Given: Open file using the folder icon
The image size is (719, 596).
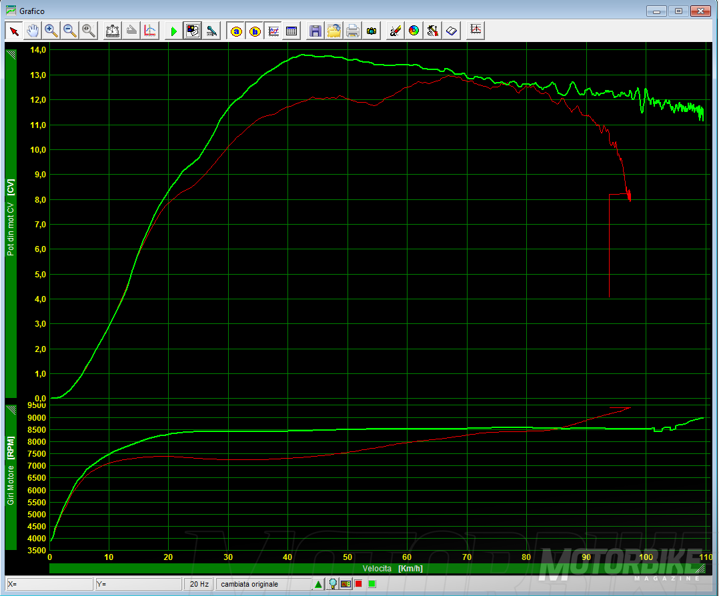Looking at the screenshot, I should point(334,31).
